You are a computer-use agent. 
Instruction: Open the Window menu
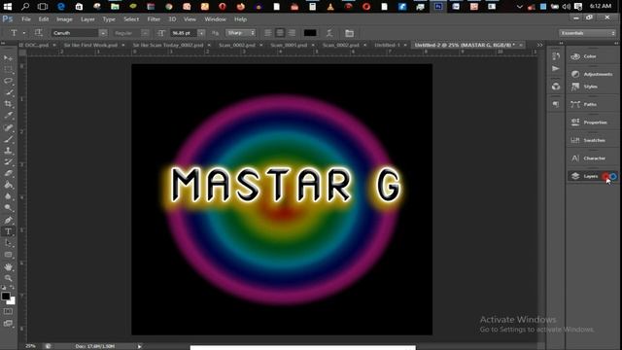[215, 19]
